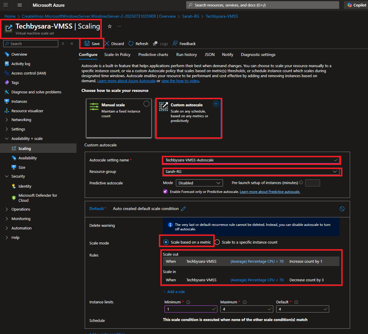Switch to the Run history tab

[x=187, y=55]
